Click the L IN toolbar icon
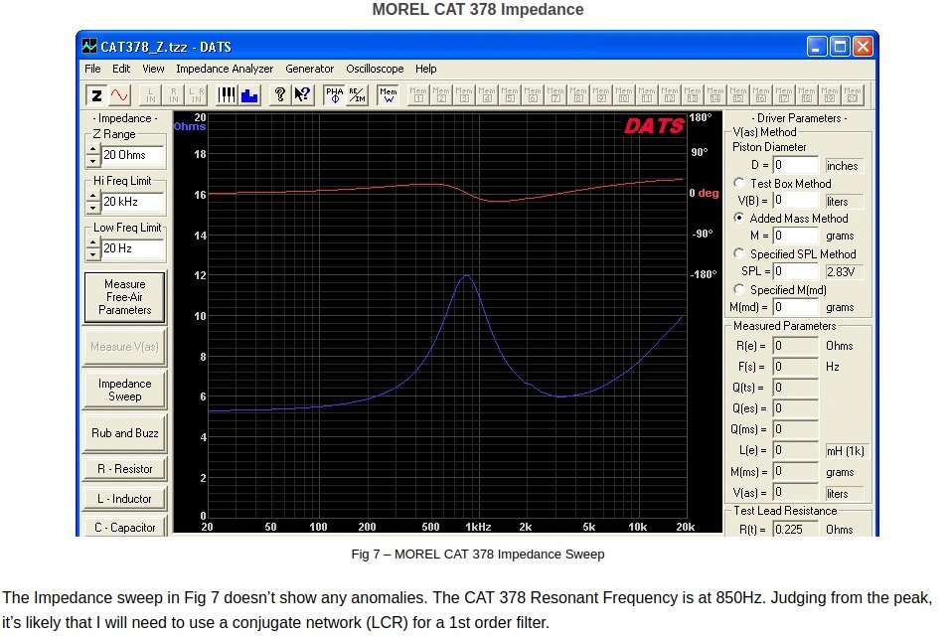Viewport: 951px width, 636px height. (151, 95)
